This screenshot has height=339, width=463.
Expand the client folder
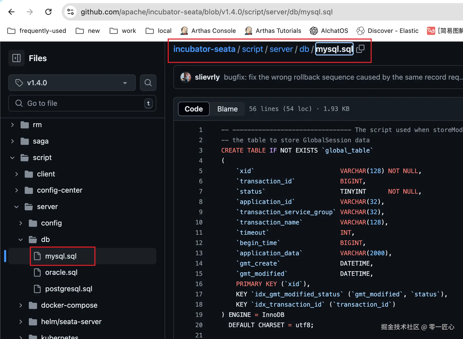[16, 174]
